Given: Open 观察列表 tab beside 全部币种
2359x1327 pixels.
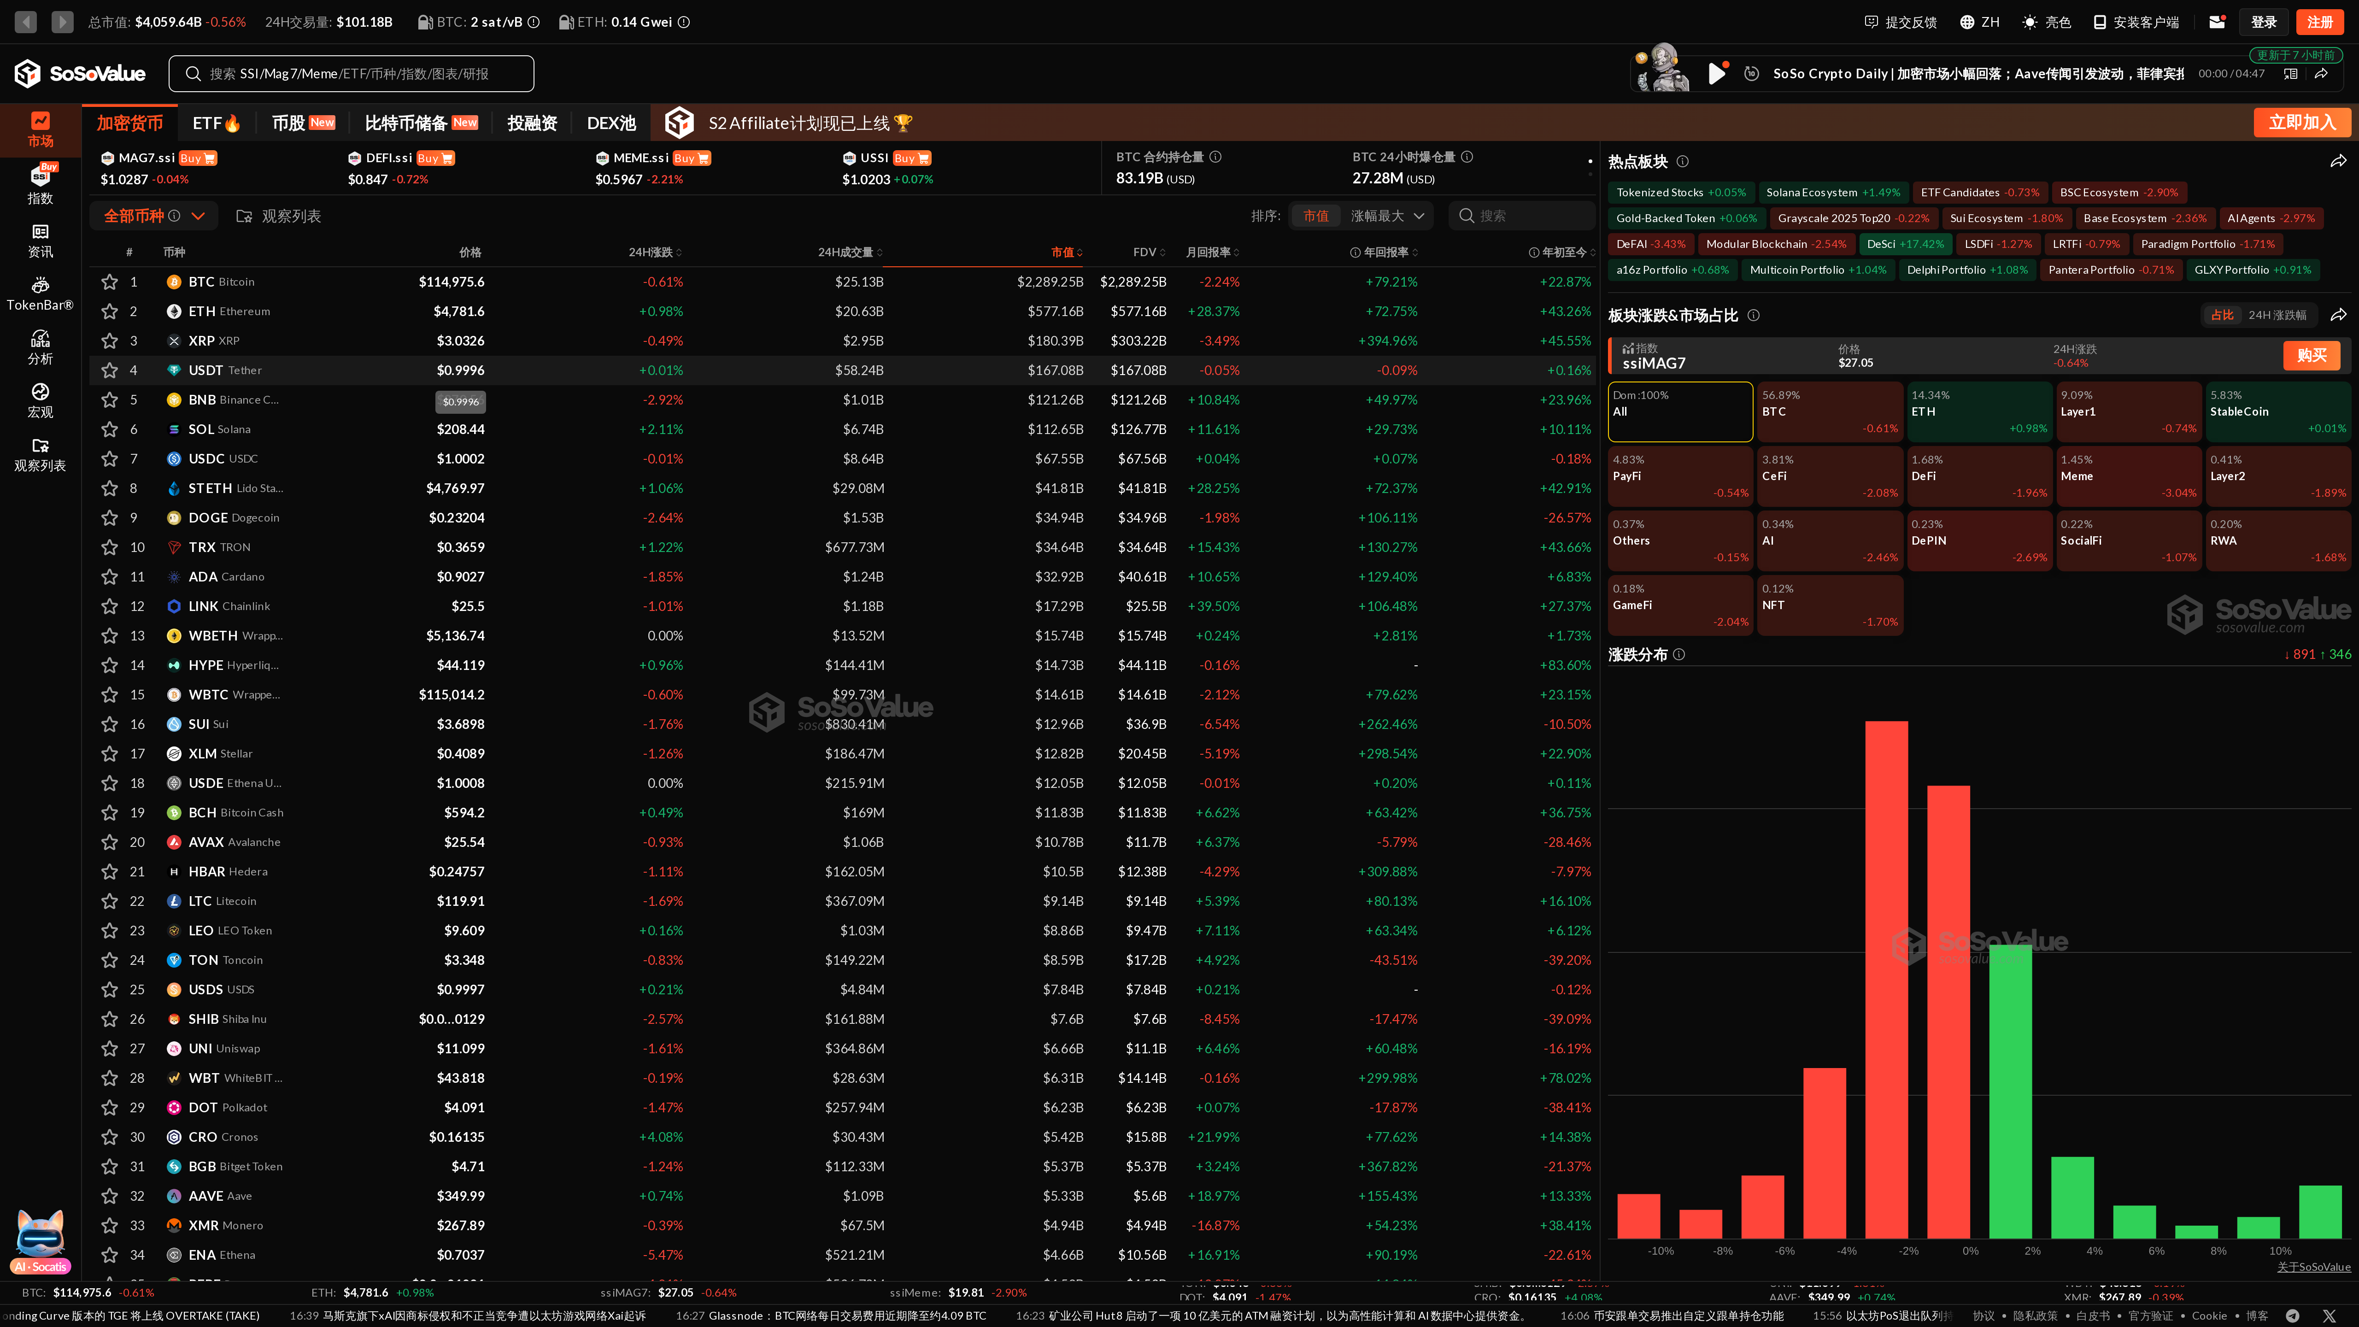Looking at the screenshot, I should [279, 216].
